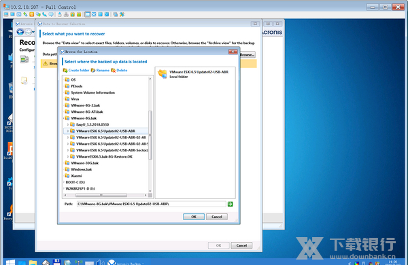The height and width of the screenshot is (265, 408).
Task: Click Cancel in Browse for Location dialog
Action: (x=216, y=217)
